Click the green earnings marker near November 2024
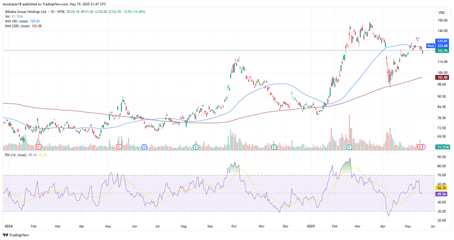Image resolution: width=454 pixels, height=240 pixels. coord(273,147)
